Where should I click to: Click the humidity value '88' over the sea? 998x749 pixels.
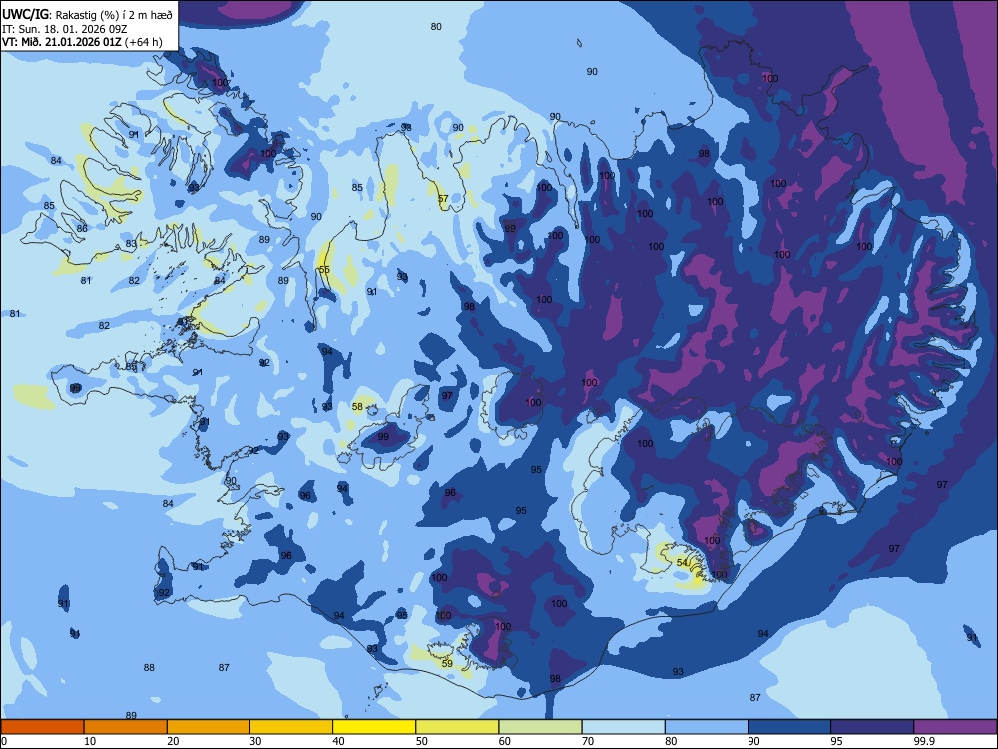pyautogui.click(x=149, y=667)
